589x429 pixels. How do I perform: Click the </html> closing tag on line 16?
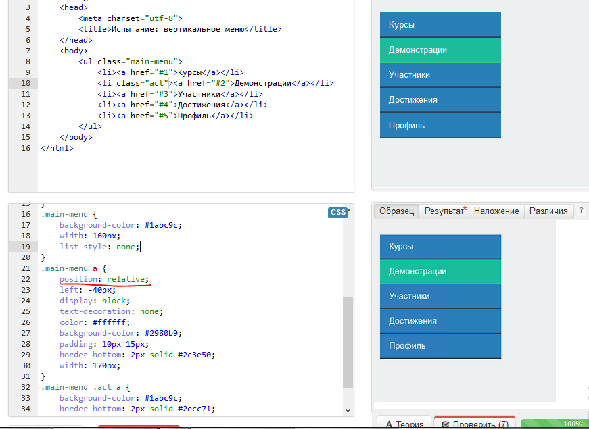click(57, 148)
